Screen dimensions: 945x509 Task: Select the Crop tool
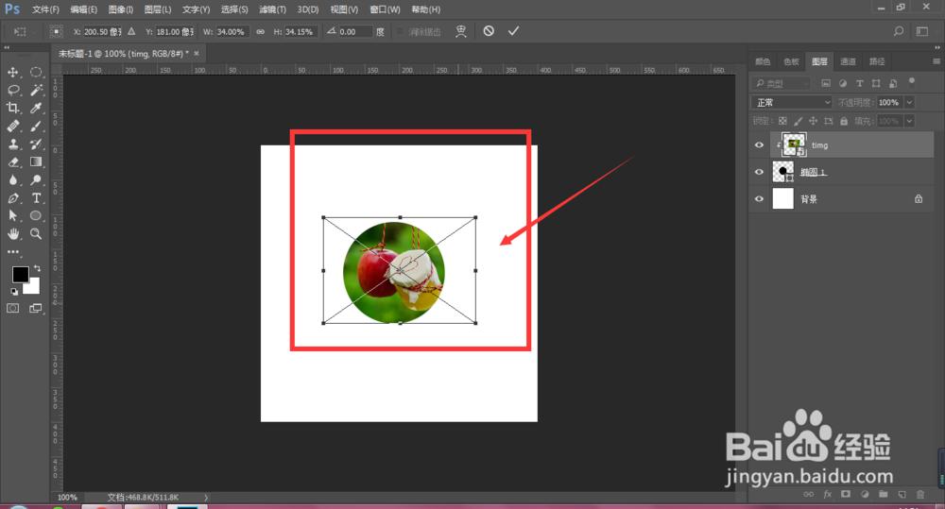(12, 108)
